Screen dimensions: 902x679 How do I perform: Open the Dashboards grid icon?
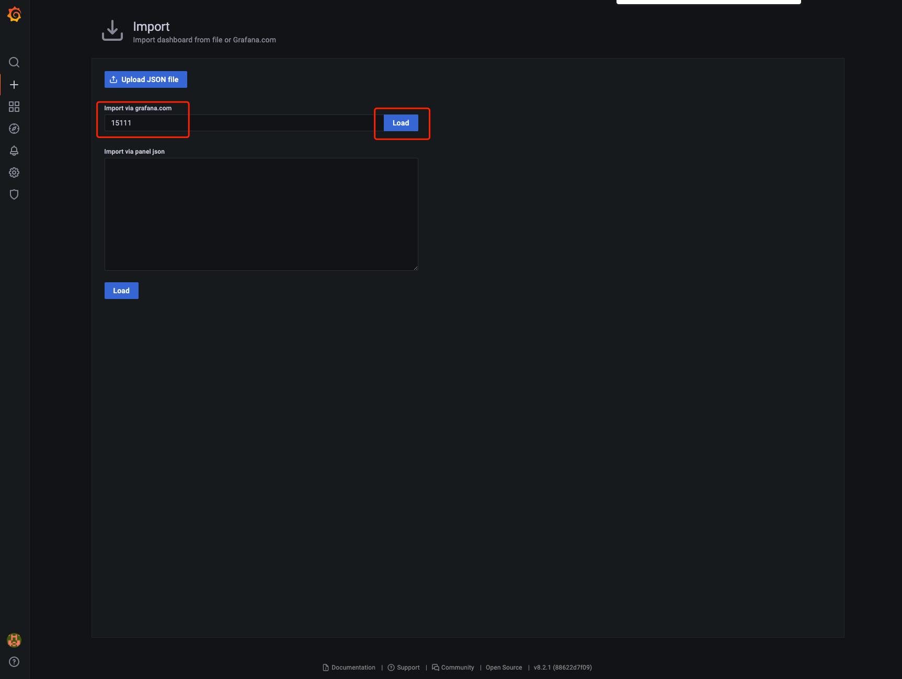[x=14, y=107]
